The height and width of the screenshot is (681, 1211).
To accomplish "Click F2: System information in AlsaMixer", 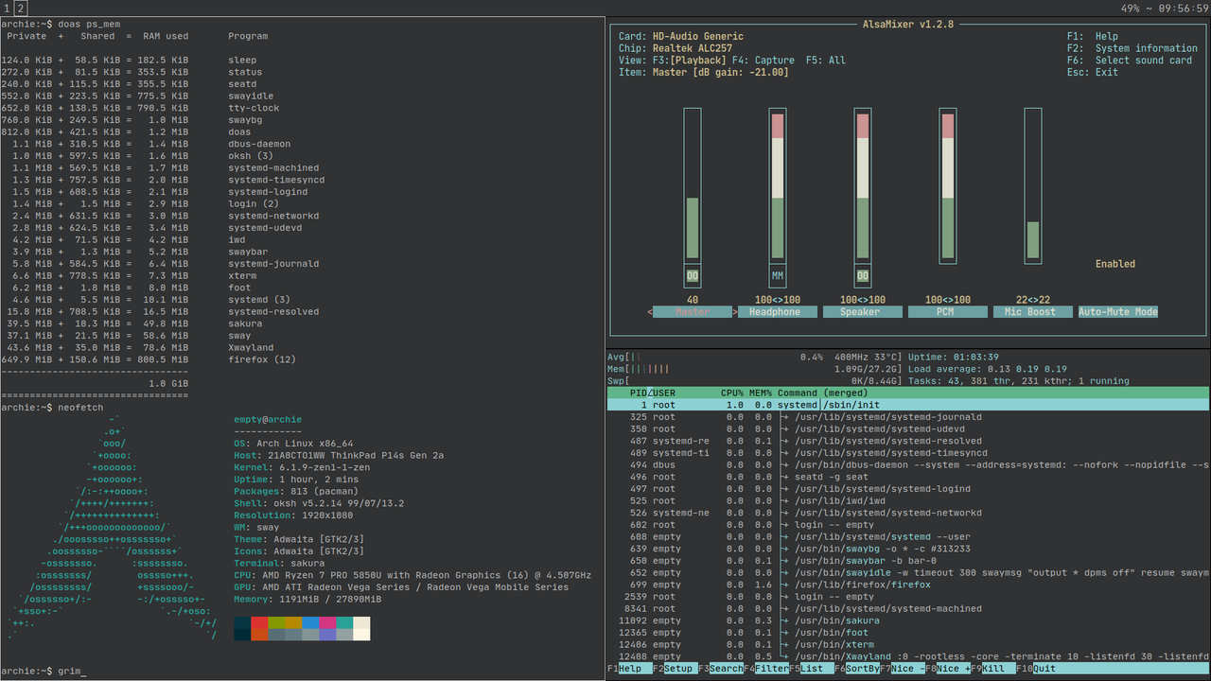I will click(x=1132, y=48).
